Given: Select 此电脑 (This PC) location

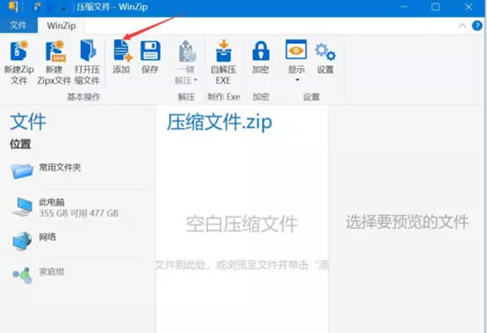Looking at the screenshot, I should (x=51, y=202).
